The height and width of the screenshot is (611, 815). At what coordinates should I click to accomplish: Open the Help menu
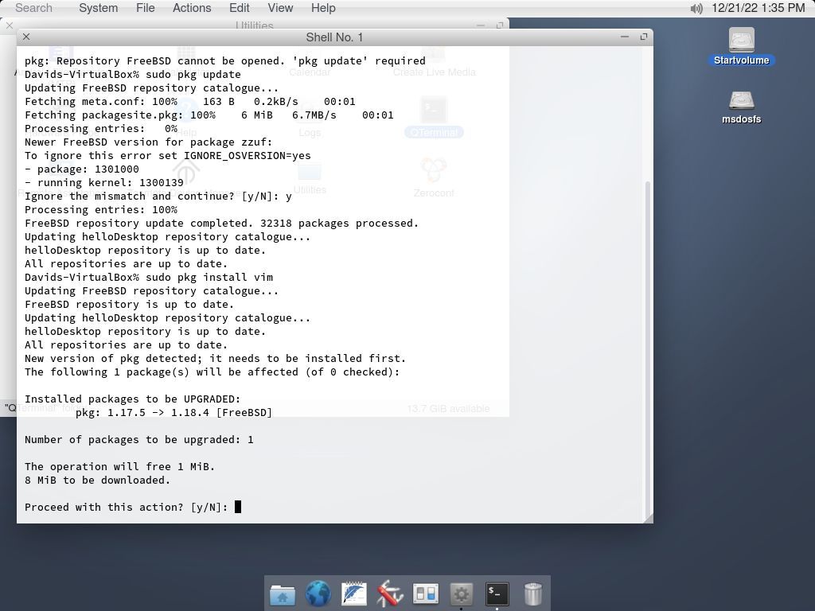[323, 8]
